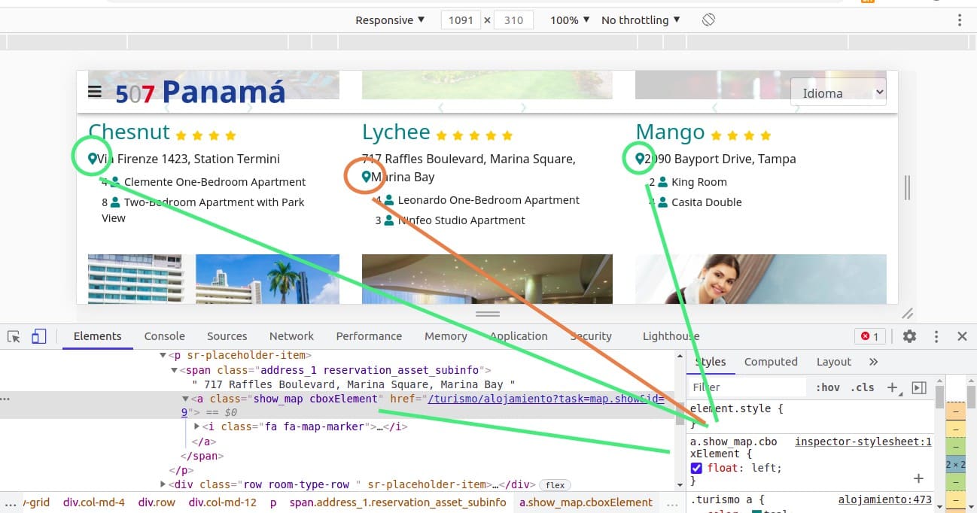Switch to the Computed styles tab
Viewport: 977px width, 513px height.
click(770, 362)
